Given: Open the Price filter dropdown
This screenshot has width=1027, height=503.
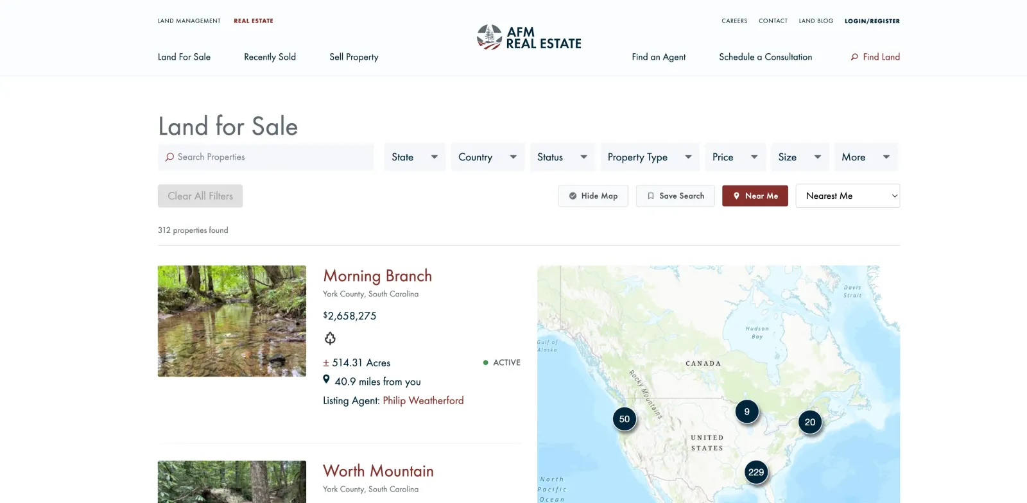Looking at the screenshot, I should [735, 157].
